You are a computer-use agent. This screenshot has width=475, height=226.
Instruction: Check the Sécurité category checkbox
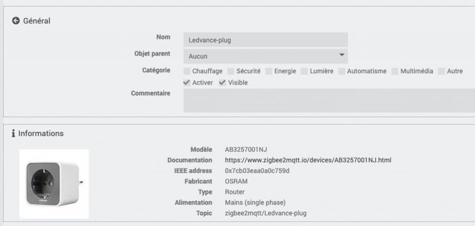tap(231, 71)
